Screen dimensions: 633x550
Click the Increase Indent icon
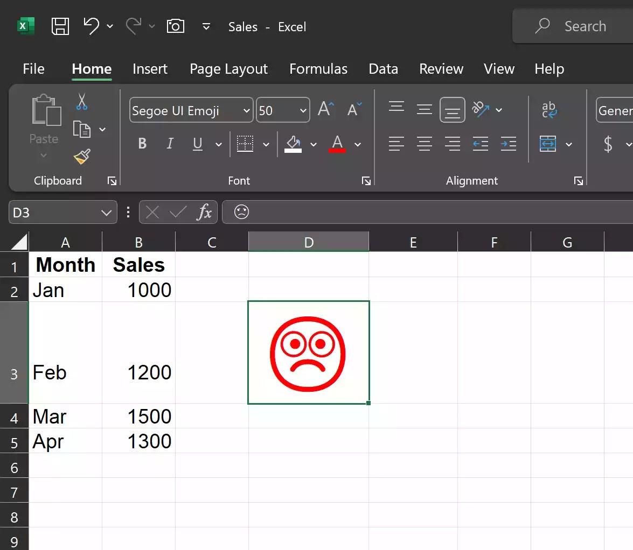point(509,144)
